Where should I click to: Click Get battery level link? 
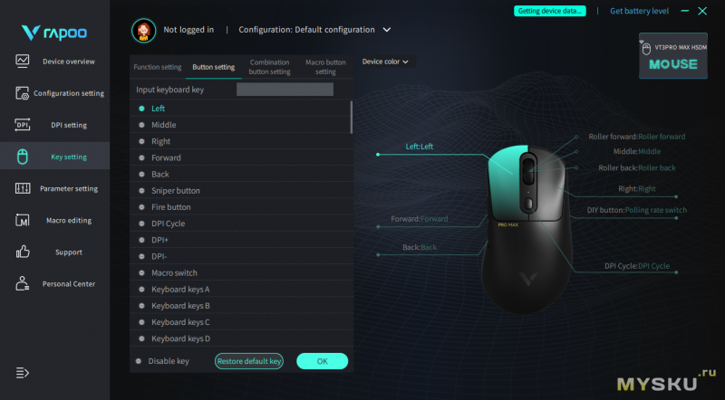point(639,11)
